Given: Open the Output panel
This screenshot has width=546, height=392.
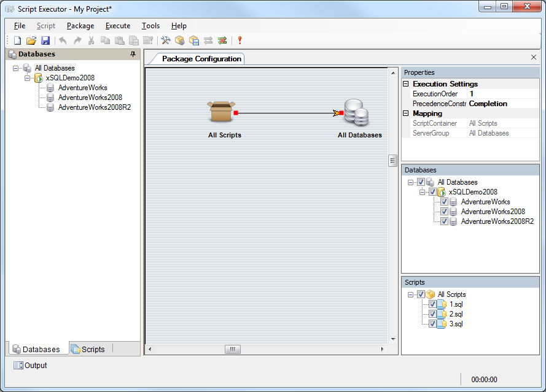Looking at the screenshot, I should [x=29, y=365].
